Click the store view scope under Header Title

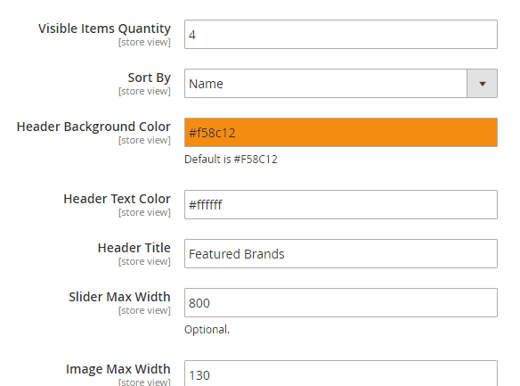[144, 261]
